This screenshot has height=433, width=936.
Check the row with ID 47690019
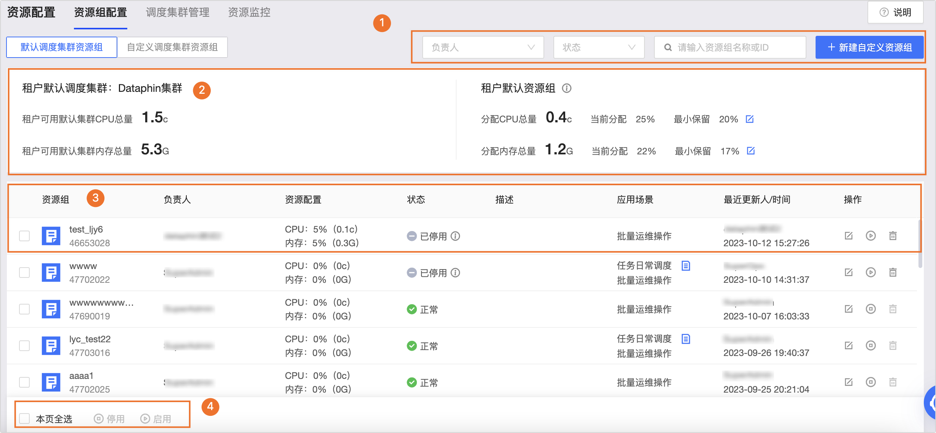(x=24, y=309)
